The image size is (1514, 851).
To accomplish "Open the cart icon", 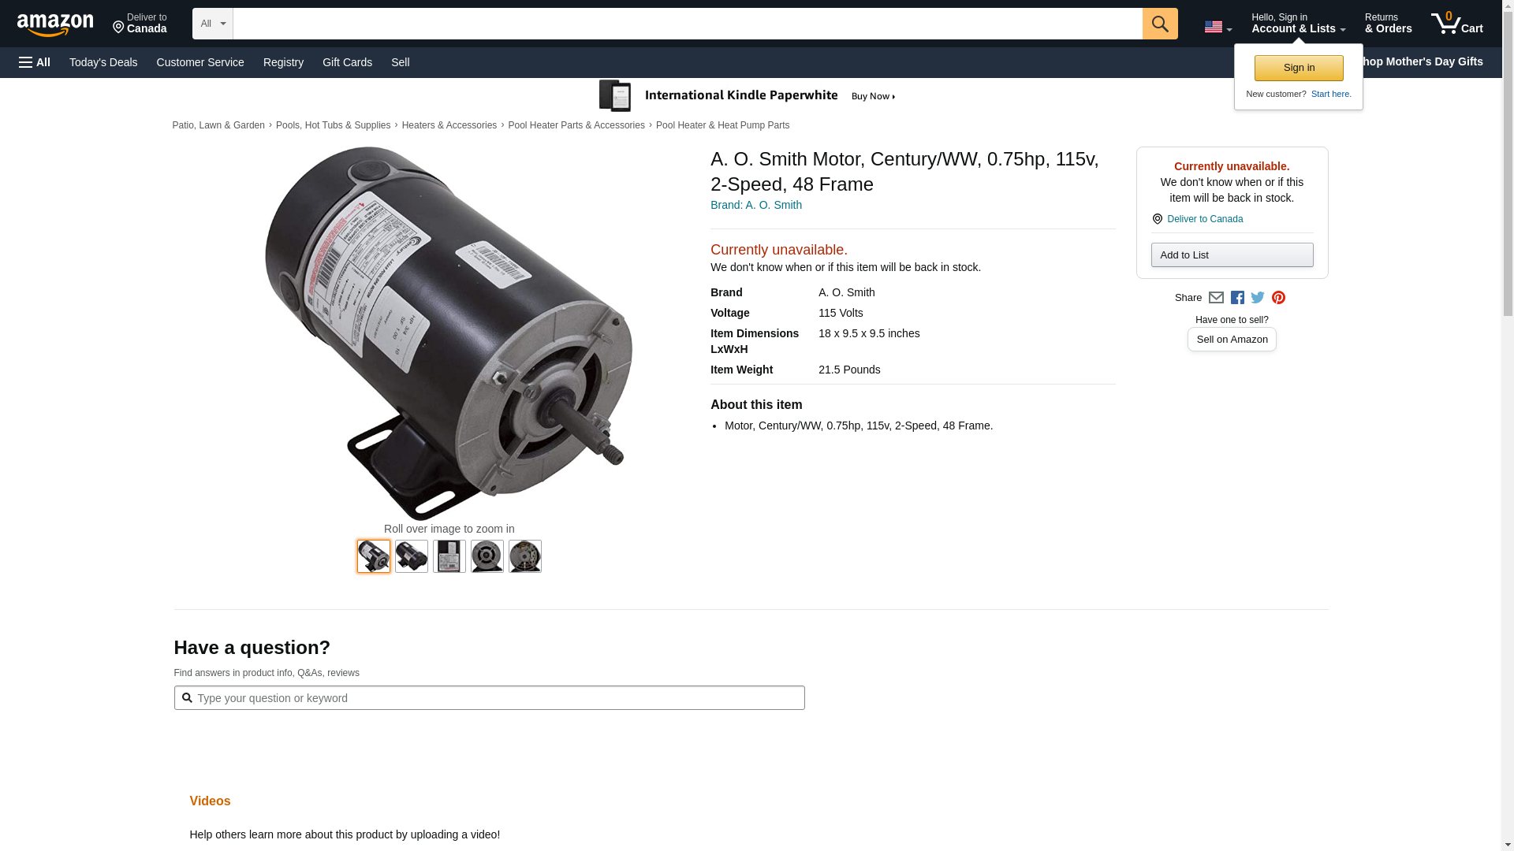I will [x=1457, y=24].
